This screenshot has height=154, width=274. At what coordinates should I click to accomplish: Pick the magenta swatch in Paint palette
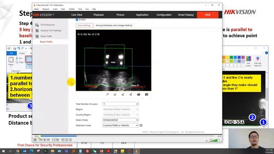243,57
